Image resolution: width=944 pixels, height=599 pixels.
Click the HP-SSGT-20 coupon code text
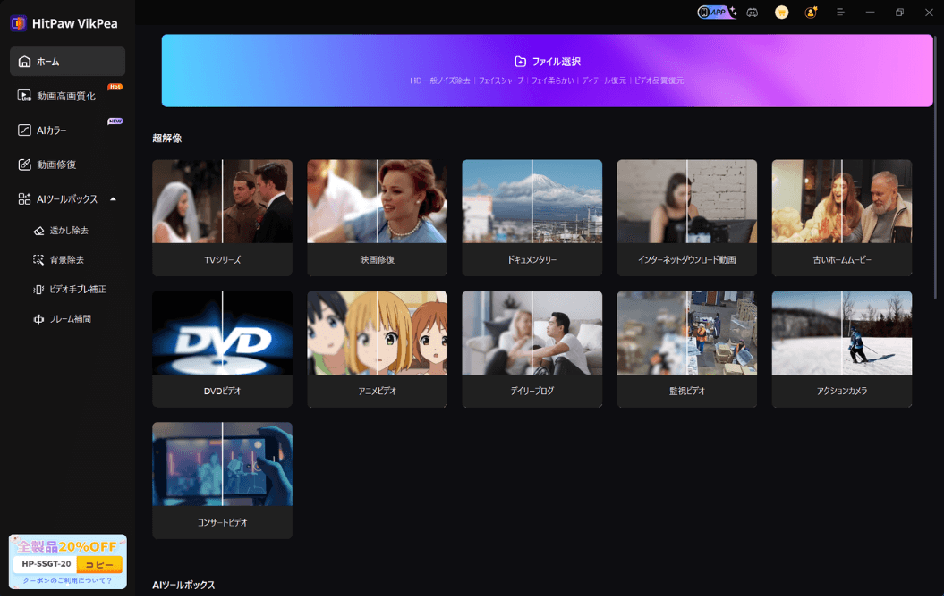pos(47,564)
